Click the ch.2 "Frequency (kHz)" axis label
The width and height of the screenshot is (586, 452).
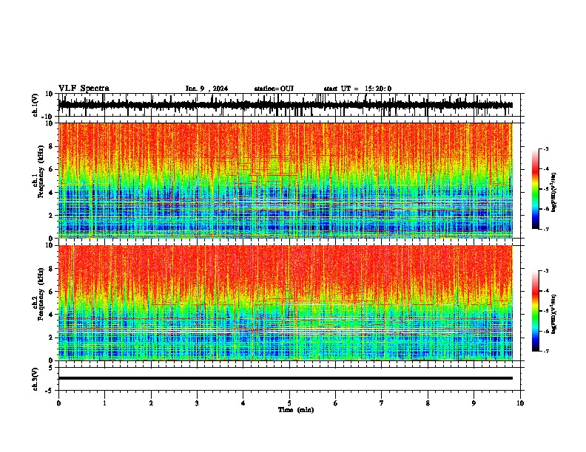41,294
